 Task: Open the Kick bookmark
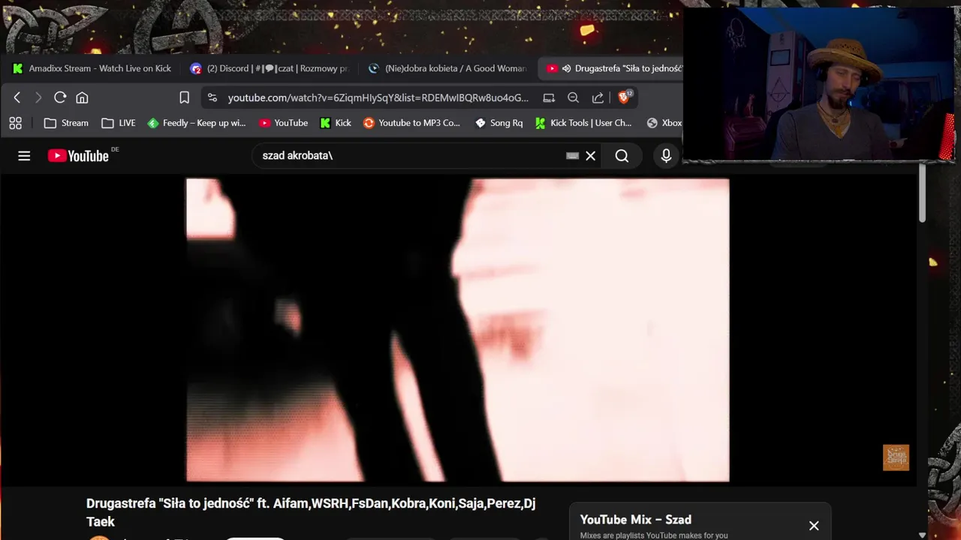(336, 123)
